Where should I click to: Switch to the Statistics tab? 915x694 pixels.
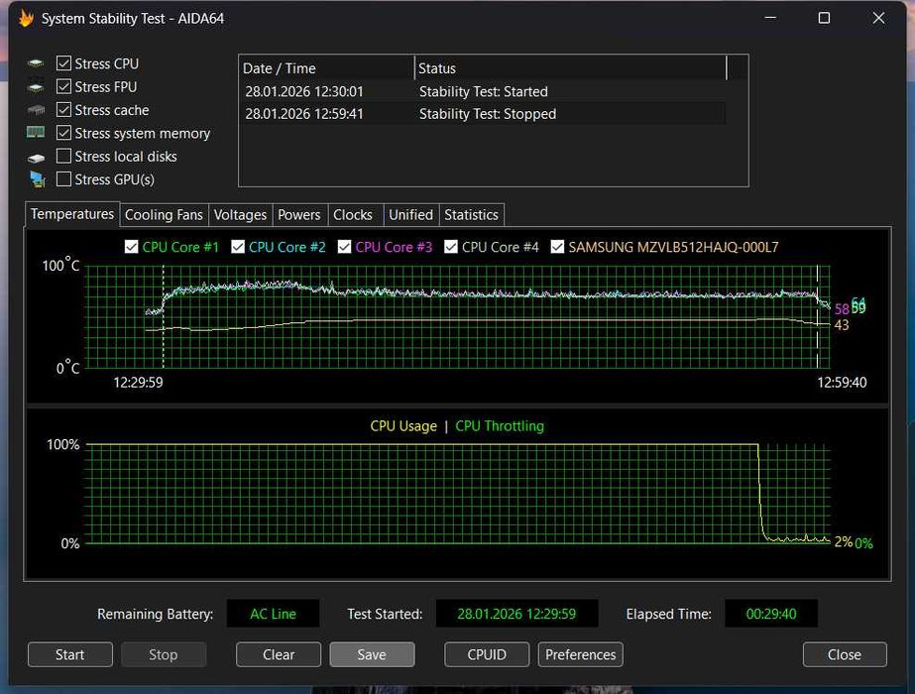(x=472, y=215)
